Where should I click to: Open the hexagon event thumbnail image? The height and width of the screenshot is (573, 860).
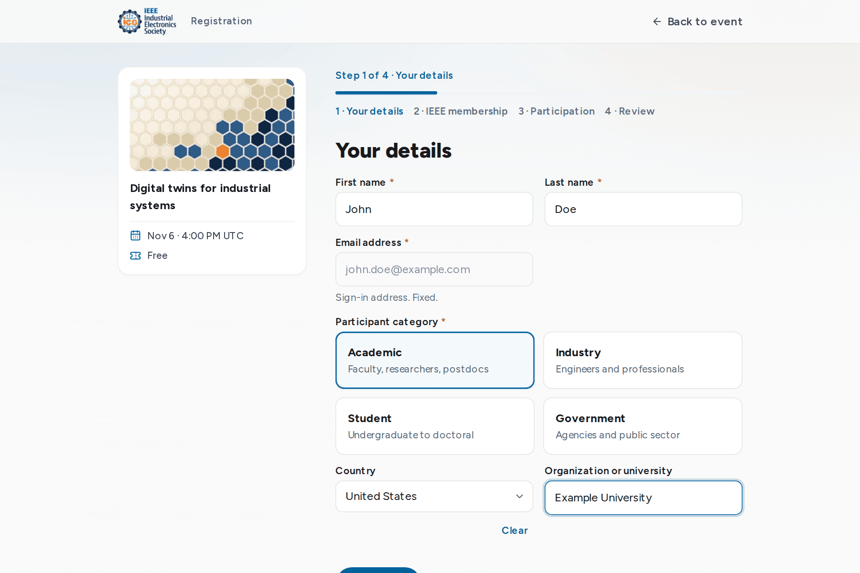click(x=212, y=125)
